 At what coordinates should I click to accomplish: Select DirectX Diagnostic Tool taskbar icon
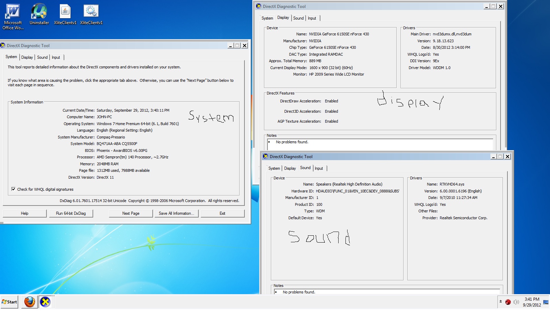[45, 302]
